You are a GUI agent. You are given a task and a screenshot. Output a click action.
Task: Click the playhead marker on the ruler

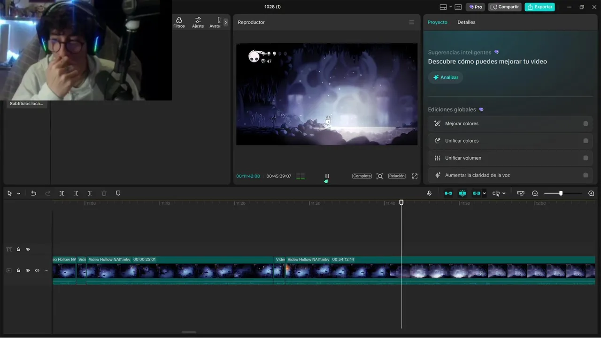tap(401, 202)
